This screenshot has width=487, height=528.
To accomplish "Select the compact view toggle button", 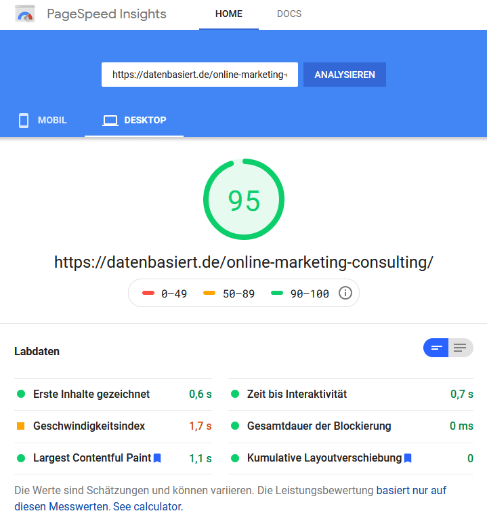I will coord(436,348).
